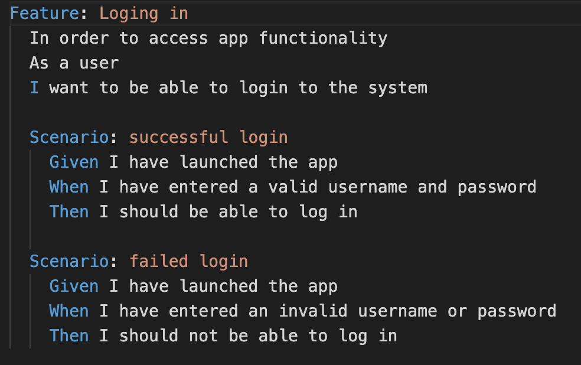Click the When keyword in successful login scenario
The image size is (581, 365).
click(x=69, y=187)
